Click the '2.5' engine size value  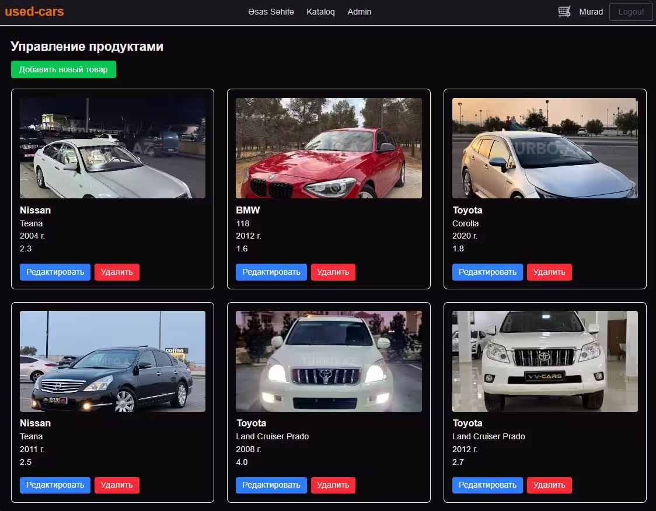pos(26,462)
